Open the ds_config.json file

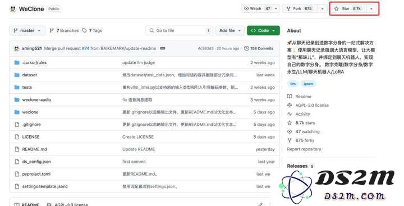36,162
